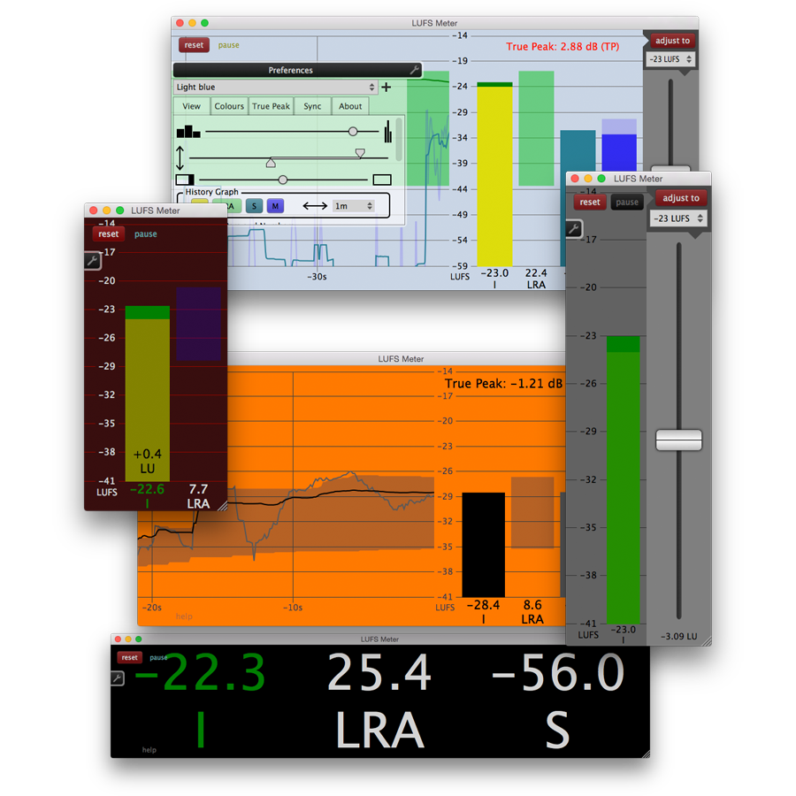Click the narrow graph icon left of the third slider
796x796 pixels.
185,180
